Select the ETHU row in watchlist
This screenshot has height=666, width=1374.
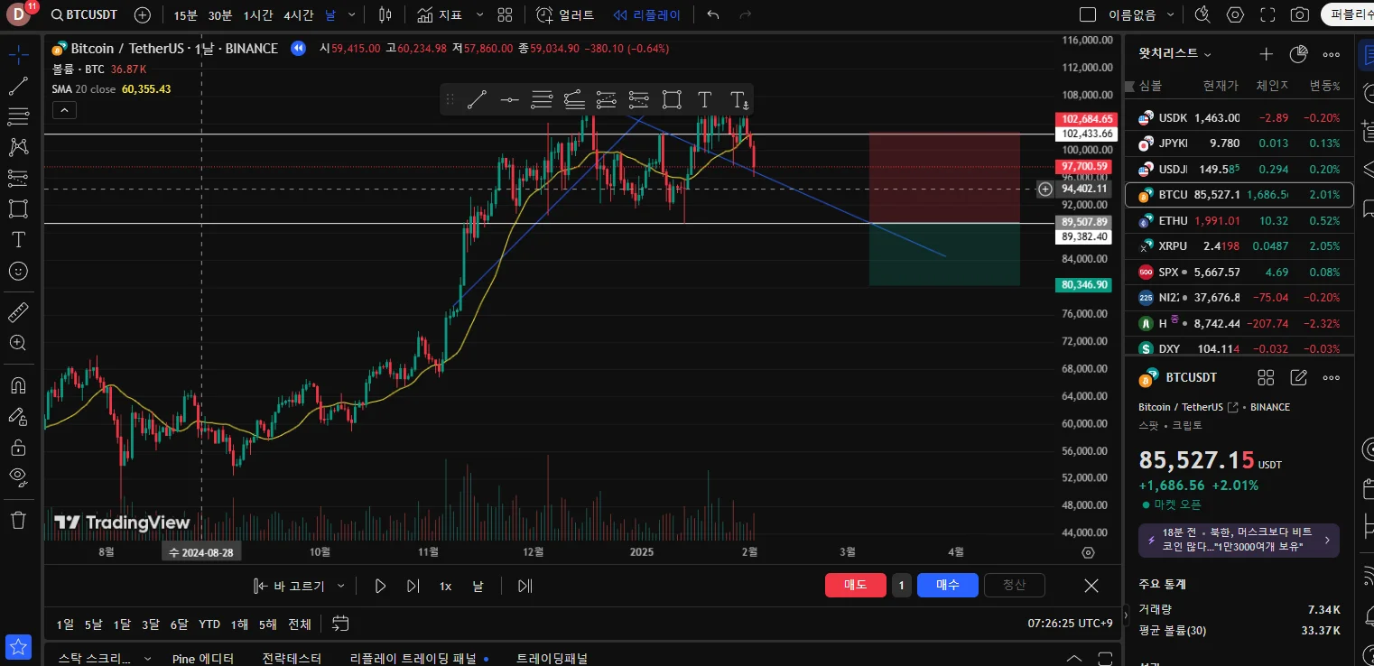(x=1239, y=220)
